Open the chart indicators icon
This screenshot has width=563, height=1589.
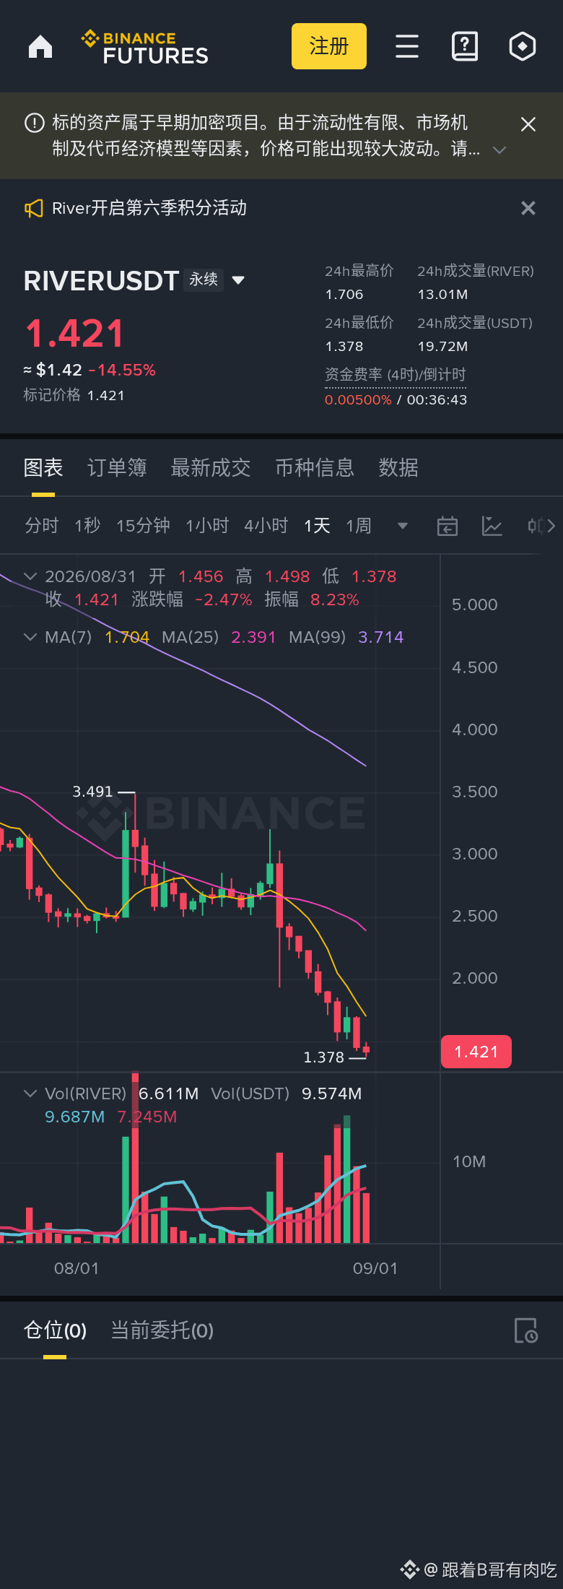[x=492, y=526]
